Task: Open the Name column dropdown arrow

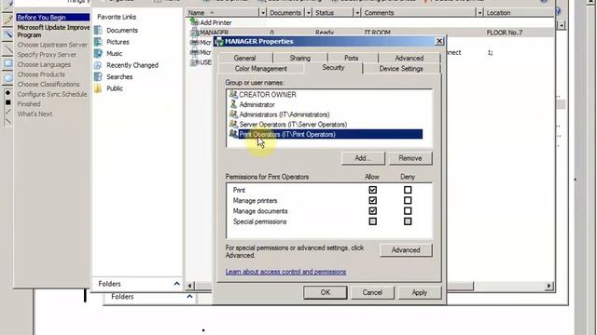Action: 262,13
